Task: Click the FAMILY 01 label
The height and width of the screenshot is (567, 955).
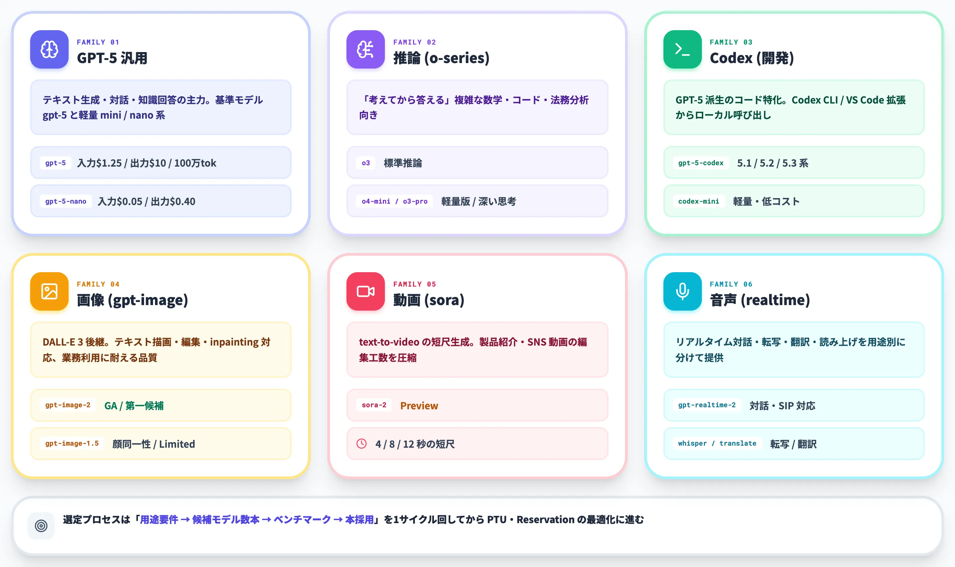Action: tap(98, 42)
